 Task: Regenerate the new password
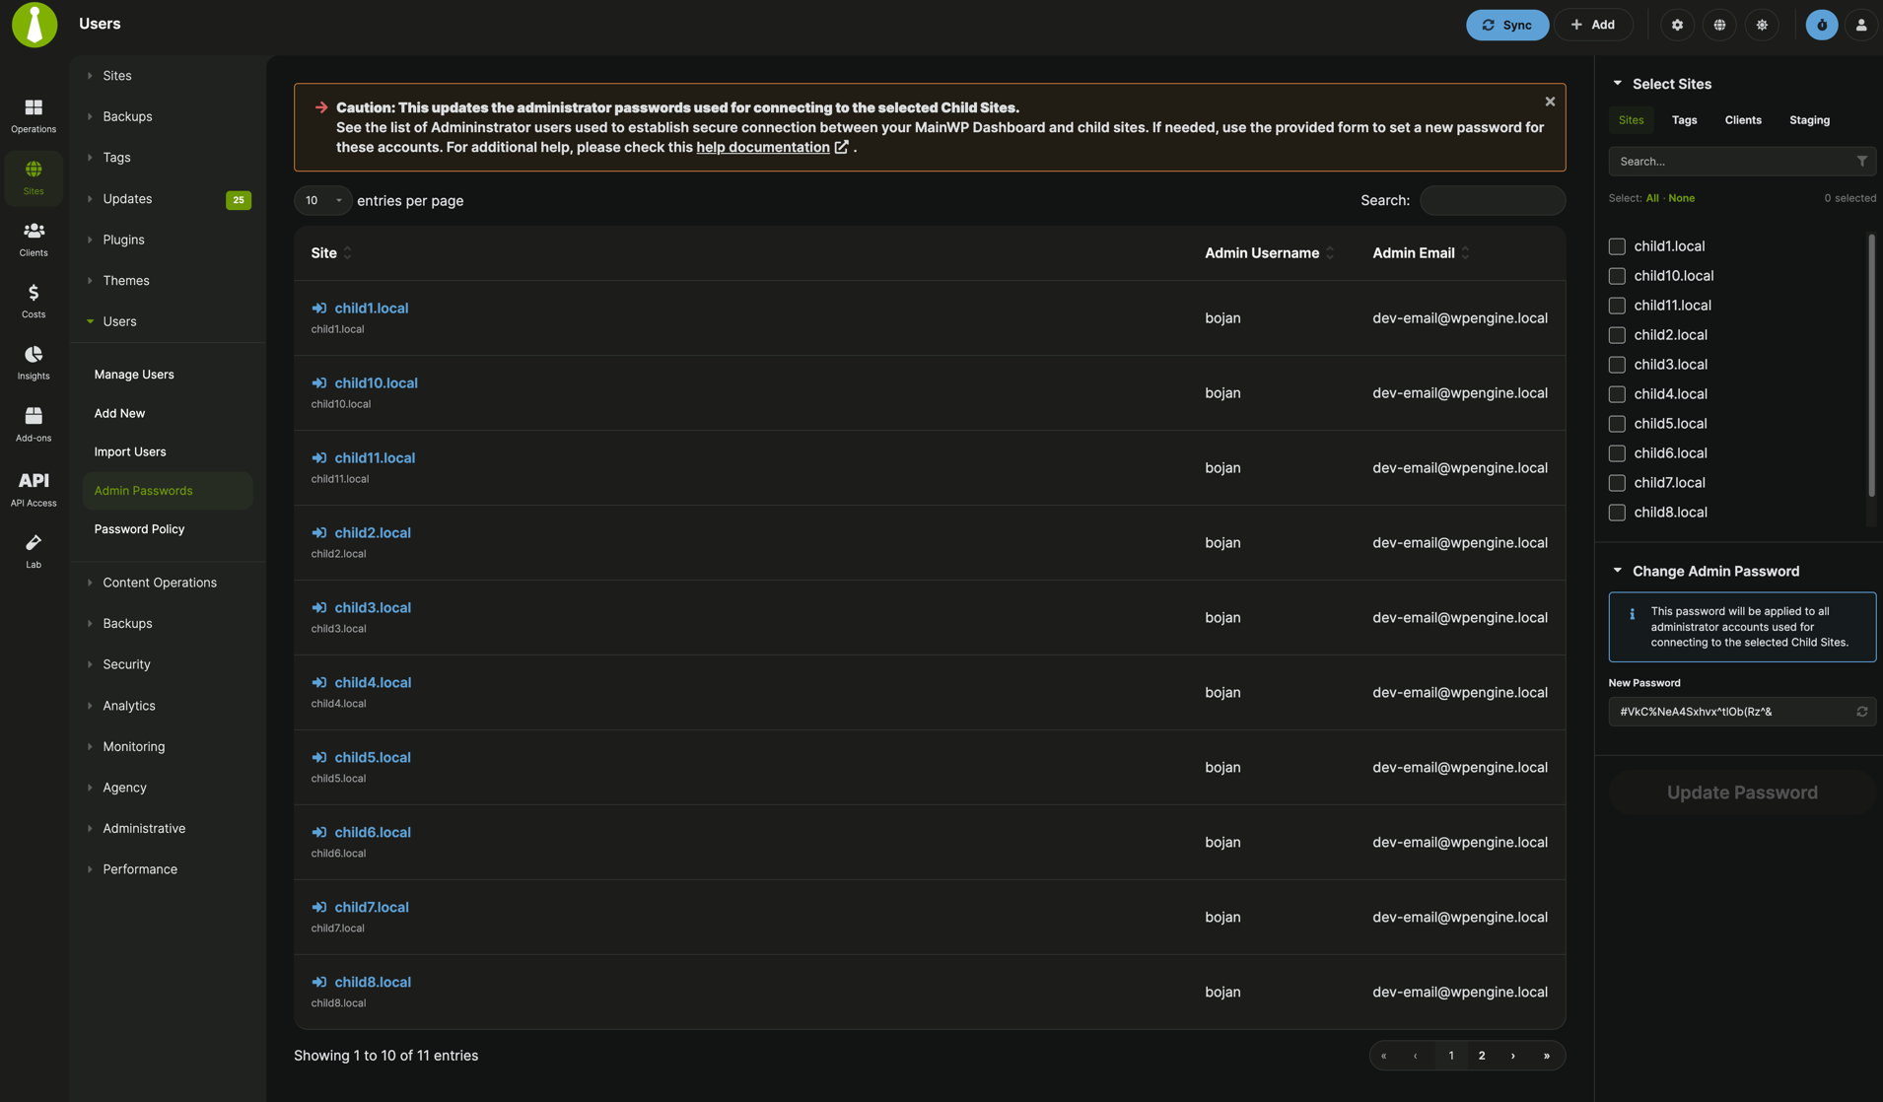[x=1861, y=711]
